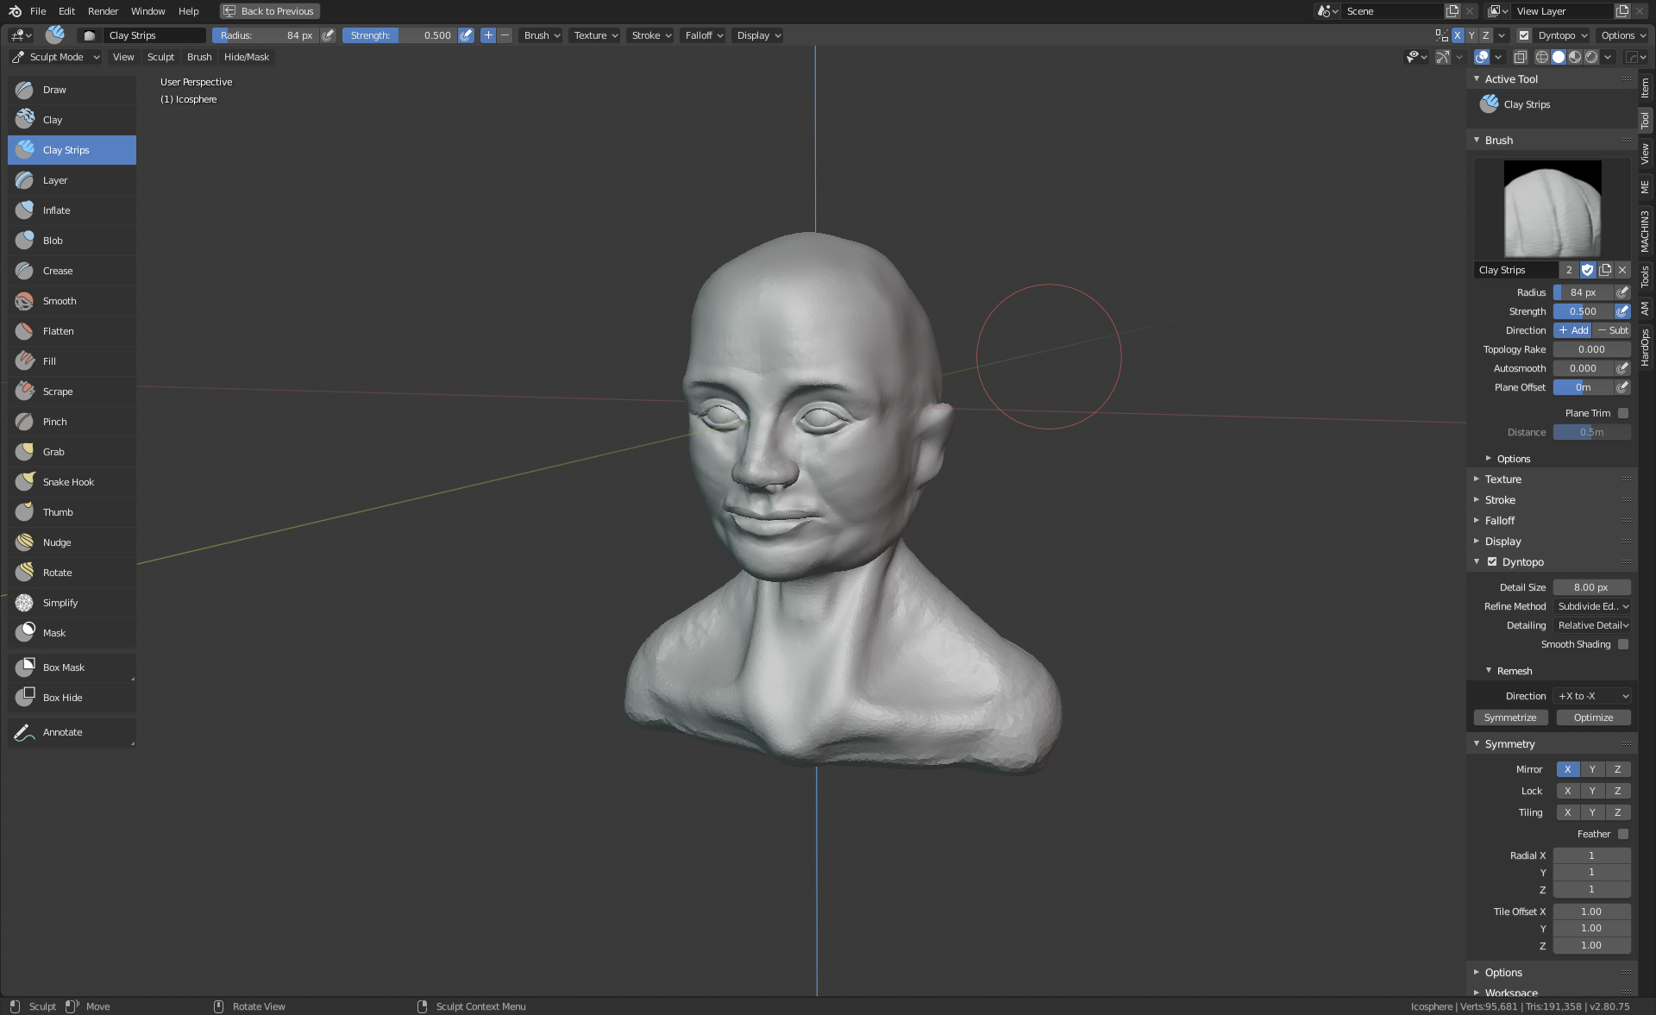Click the Optimize button
Viewport: 1656px width, 1015px height.
click(x=1593, y=717)
